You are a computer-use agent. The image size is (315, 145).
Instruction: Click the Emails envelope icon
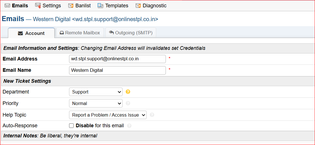pos(7,6)
